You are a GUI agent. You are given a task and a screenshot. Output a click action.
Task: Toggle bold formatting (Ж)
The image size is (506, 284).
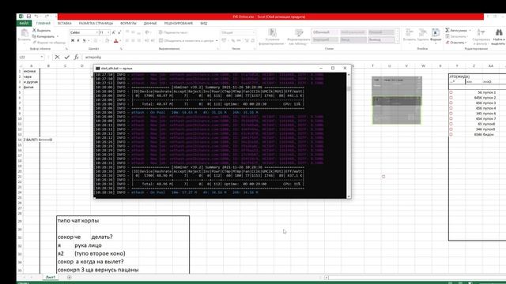click(x=73, y=40)
